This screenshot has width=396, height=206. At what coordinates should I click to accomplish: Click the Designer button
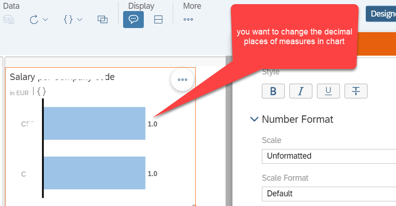[x=381, y=14]
